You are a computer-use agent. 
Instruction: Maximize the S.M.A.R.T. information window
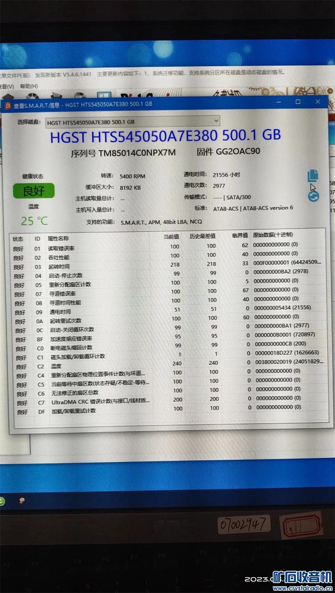click(x=298, y=102)
